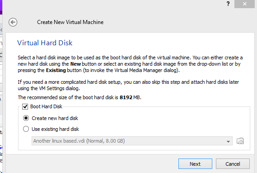Expand the existing hard disk dropdown arrow
257x173 pixels.
tap(228, 141)
